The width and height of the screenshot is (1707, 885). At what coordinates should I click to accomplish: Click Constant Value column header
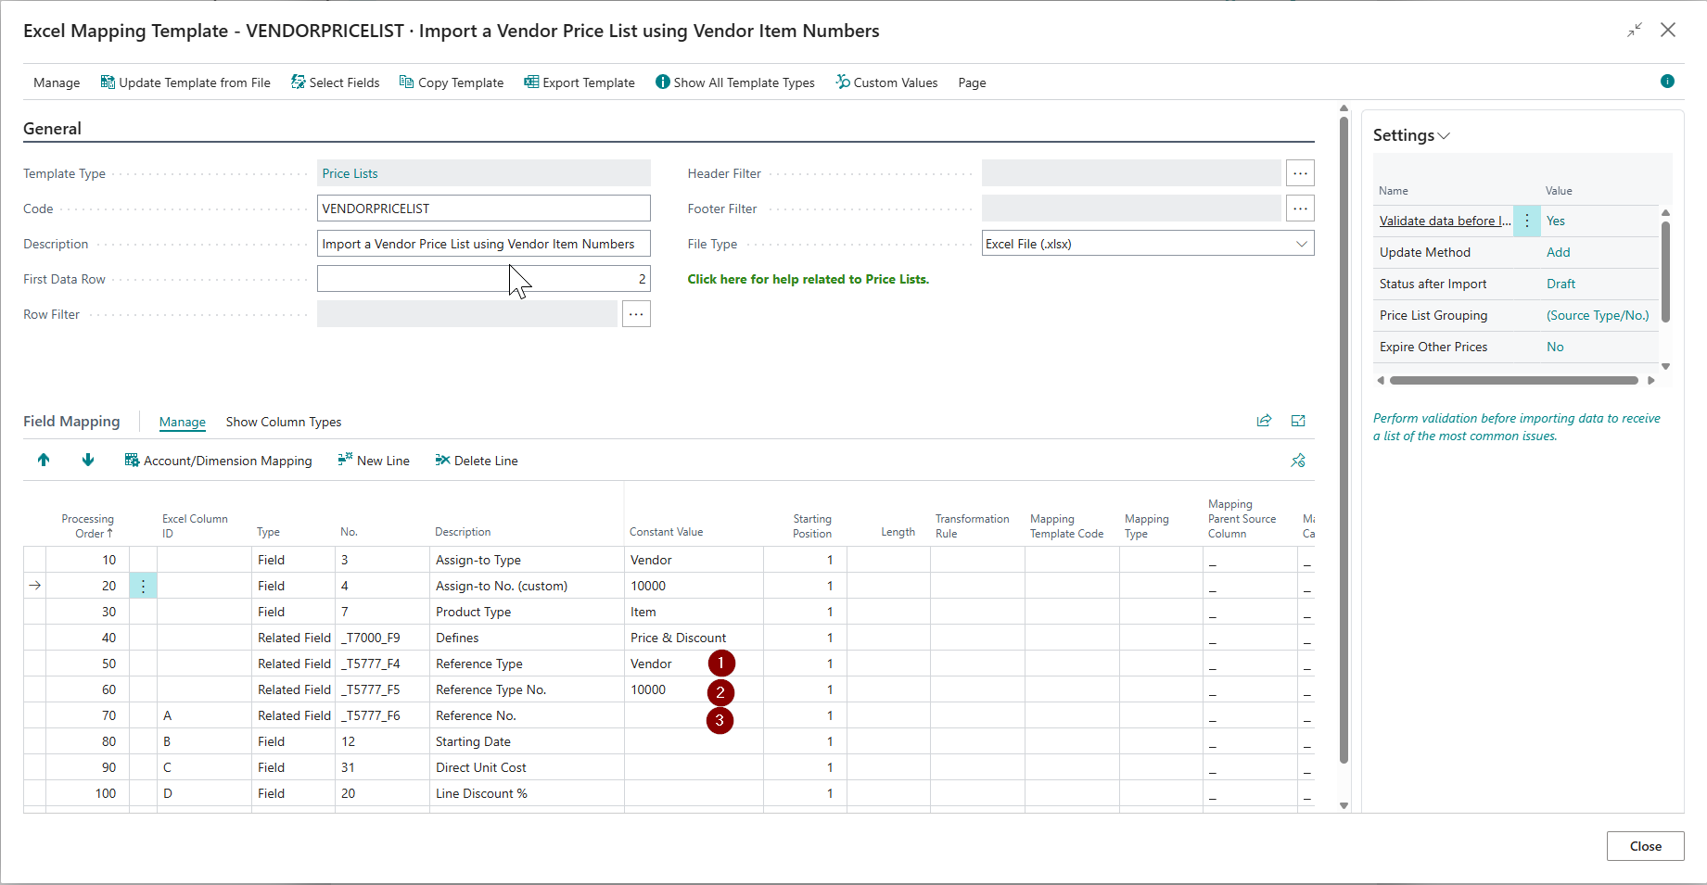tap(666, 532)
